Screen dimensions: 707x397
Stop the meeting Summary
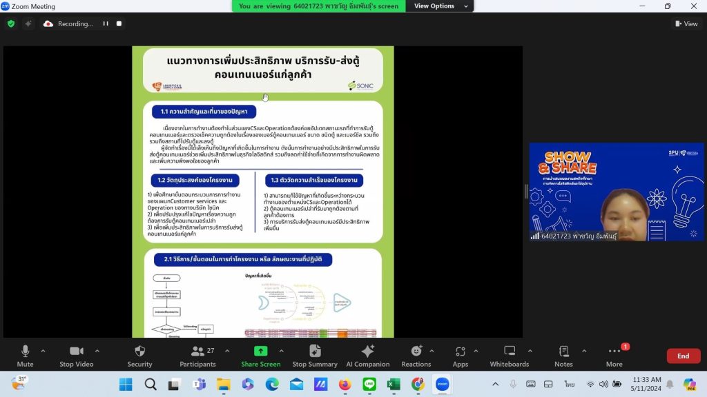click(315, 356)
